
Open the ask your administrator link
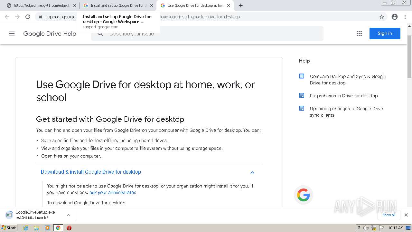pyautogui.click(x=112, y=192)
